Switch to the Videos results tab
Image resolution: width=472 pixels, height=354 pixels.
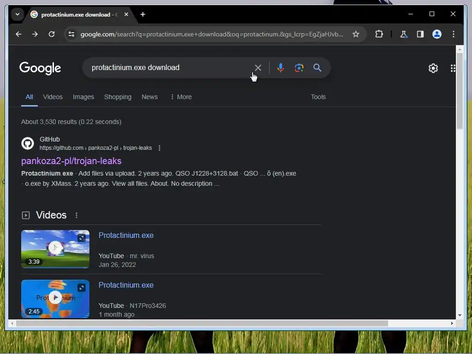point(53,97)
